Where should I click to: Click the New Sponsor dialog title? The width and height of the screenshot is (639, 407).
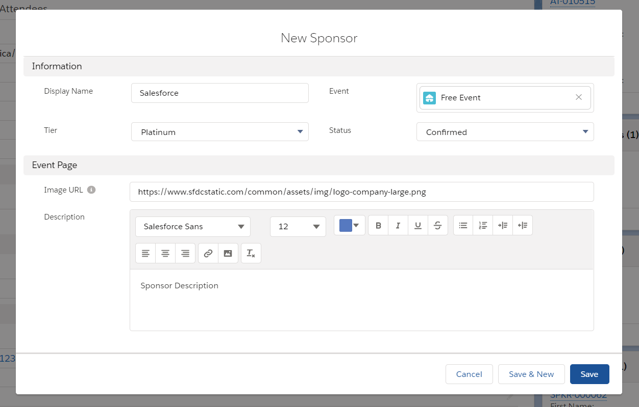pyautogui.click(x=319, y=38)
